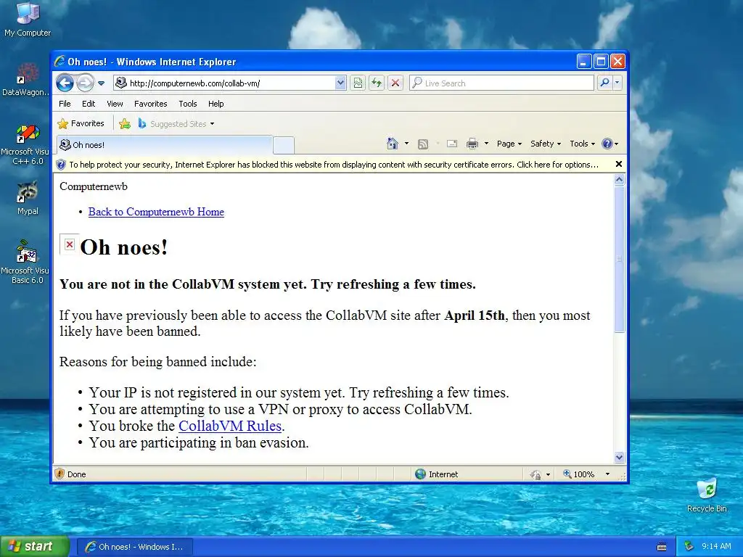Image resolution: width=743 pixels, height=557 pixels.
Task: Open the recent pages dropdown arrow
Action: [x=101, y=83]
